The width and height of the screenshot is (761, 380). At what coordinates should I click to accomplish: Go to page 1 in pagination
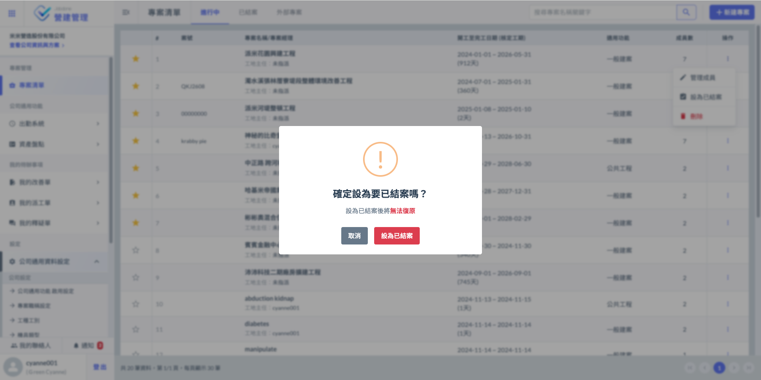point(719,368)
